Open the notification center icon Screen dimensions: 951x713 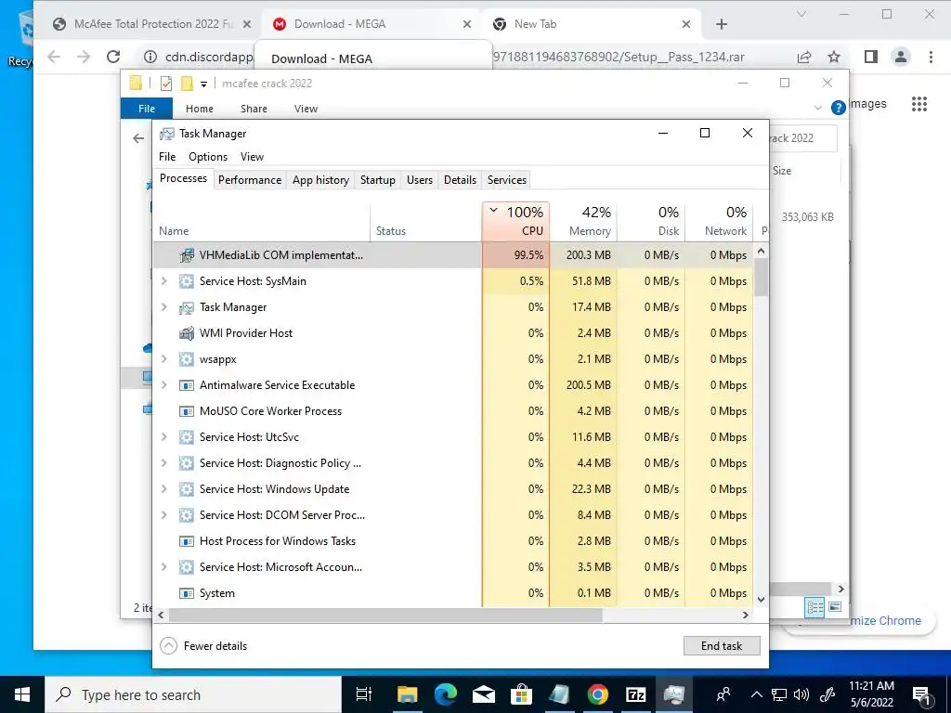922,694
